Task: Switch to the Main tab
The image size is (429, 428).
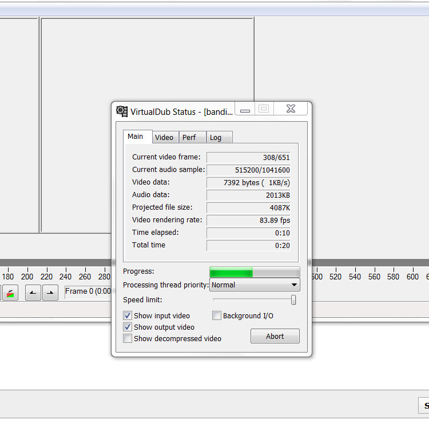Action: coord(137,137)
